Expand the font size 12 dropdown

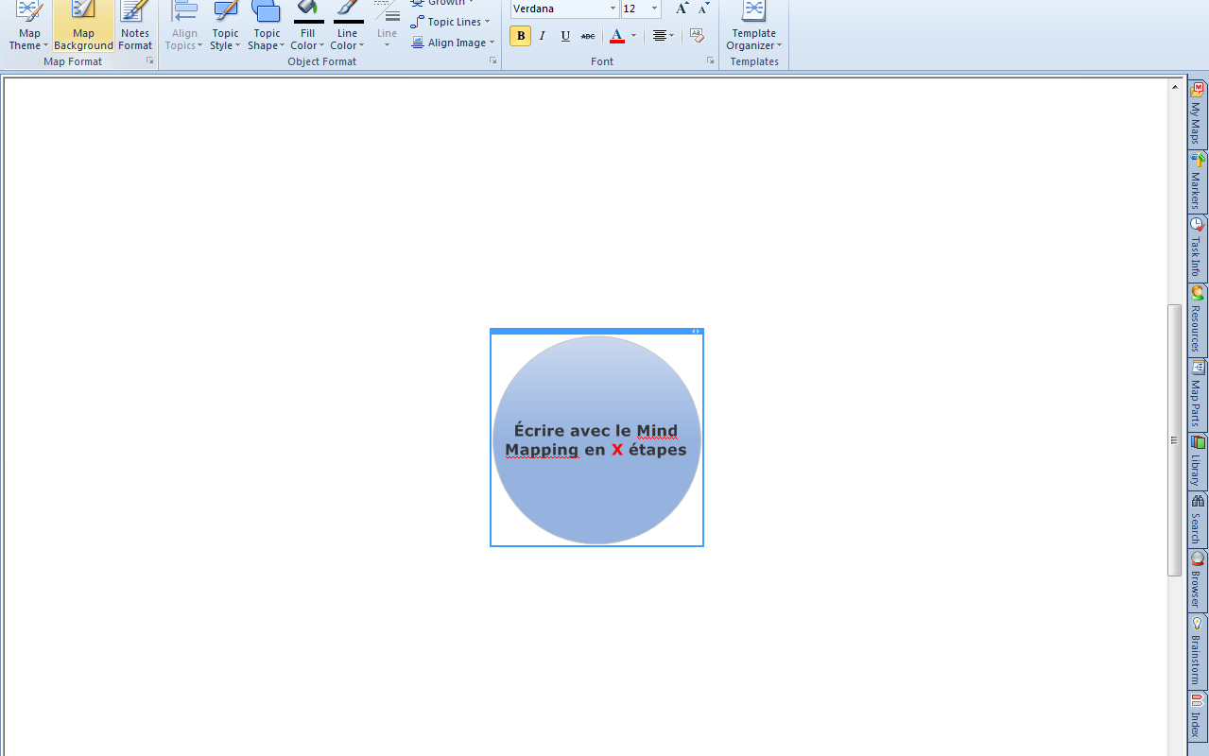654,9
